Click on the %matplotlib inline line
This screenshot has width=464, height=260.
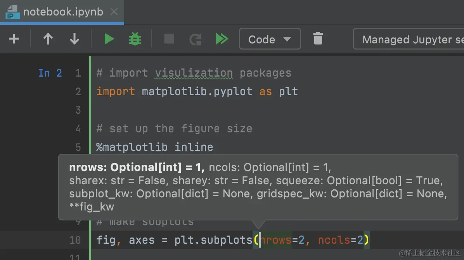pyautogui.click(x=154, y=147)
